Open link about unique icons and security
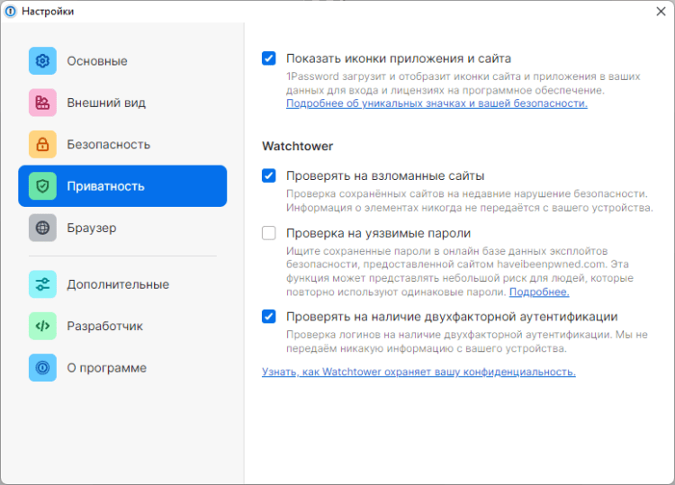Viewport: 675px width, 485px height. pos(436,103)
